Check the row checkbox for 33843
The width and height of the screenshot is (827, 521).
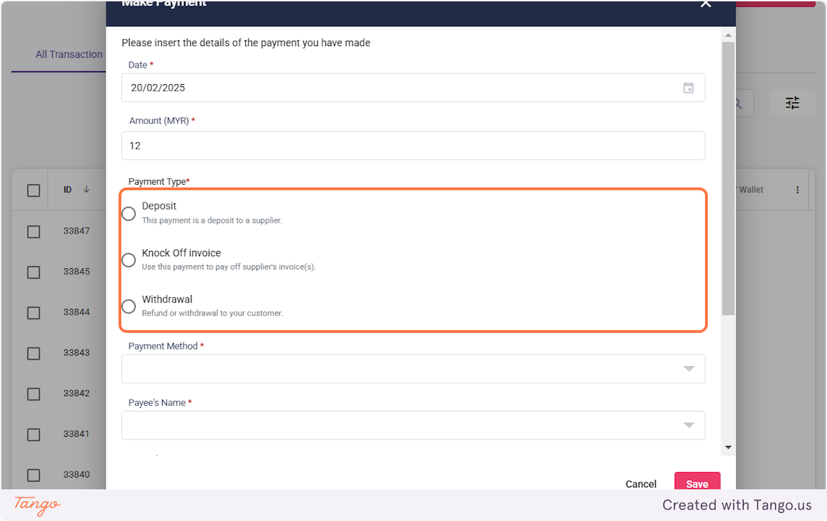tap(33, 354)
